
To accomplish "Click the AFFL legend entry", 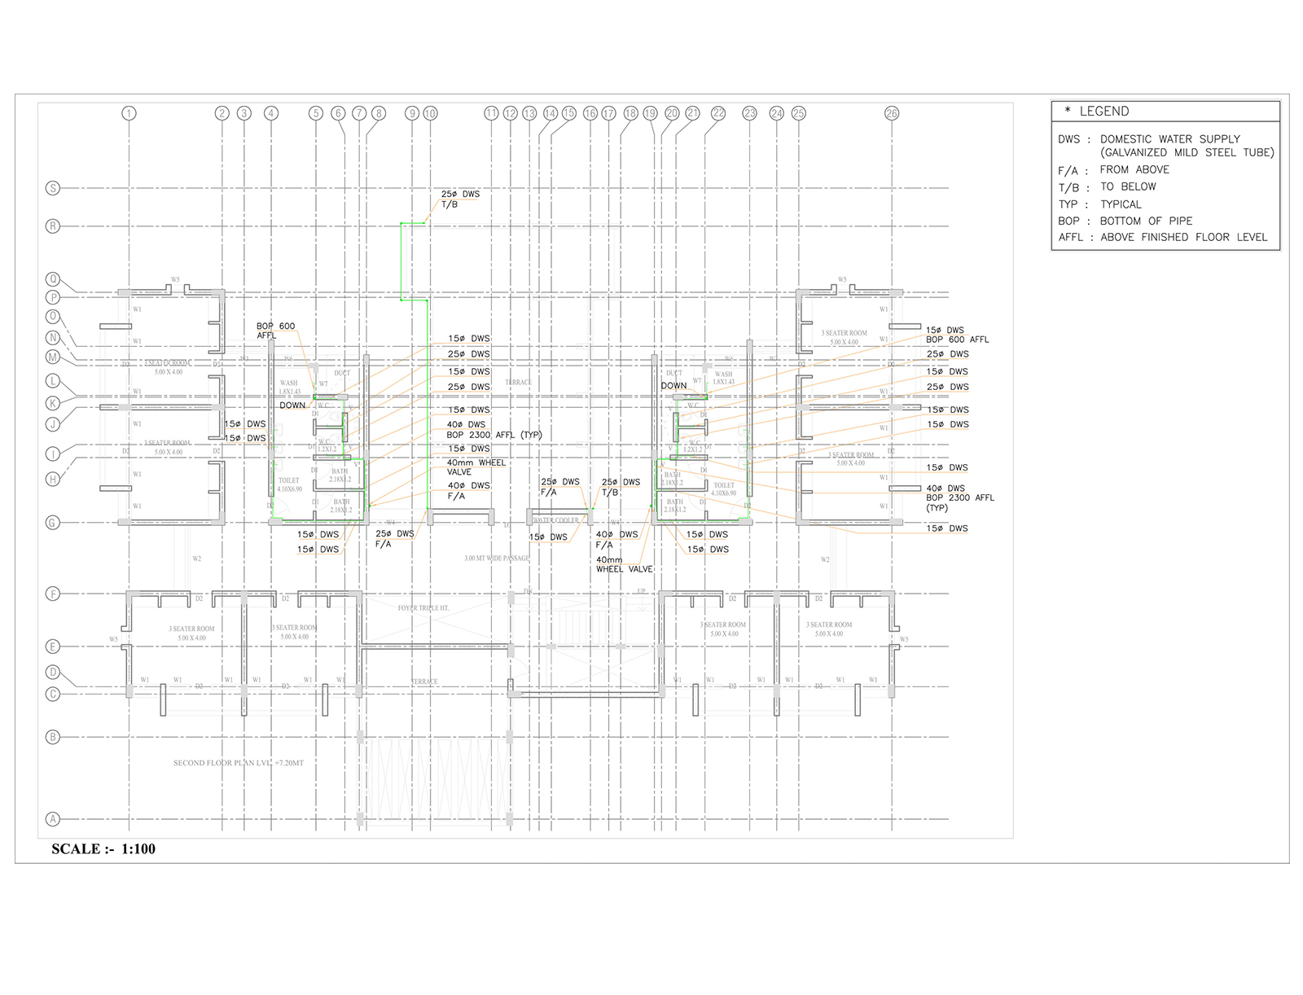I will tap(1162, 237).
